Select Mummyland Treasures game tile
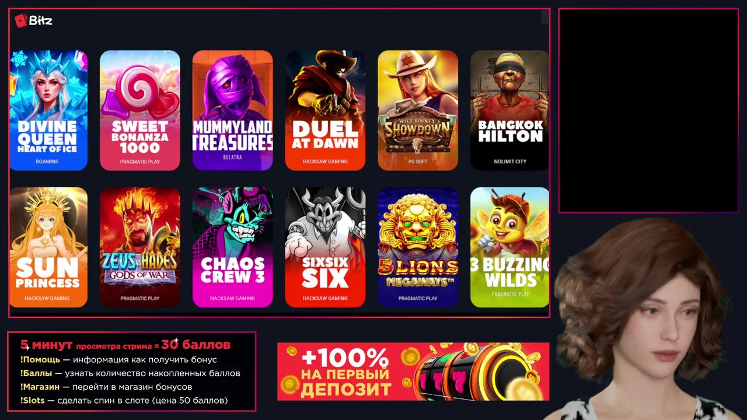747x420 pixels. point(233,110)
